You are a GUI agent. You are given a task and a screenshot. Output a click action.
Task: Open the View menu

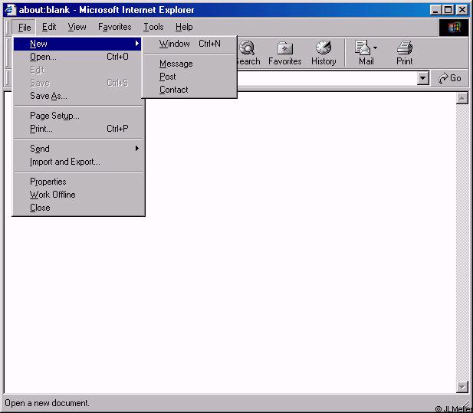pyautogui.click(x=77, y=27)
